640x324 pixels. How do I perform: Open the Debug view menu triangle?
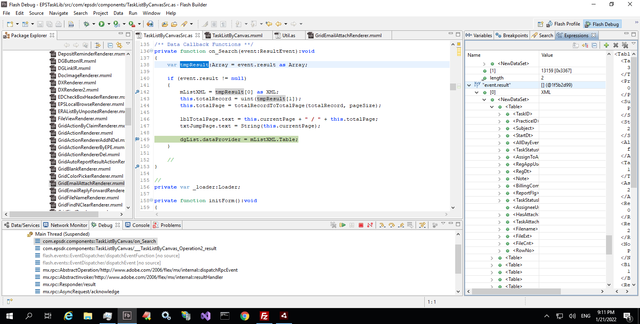click(443, 223)
